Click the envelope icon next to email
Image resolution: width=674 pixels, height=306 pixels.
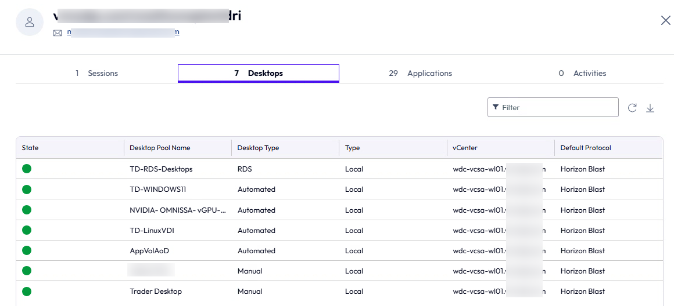pyautogui.click(x=58, y=33)
